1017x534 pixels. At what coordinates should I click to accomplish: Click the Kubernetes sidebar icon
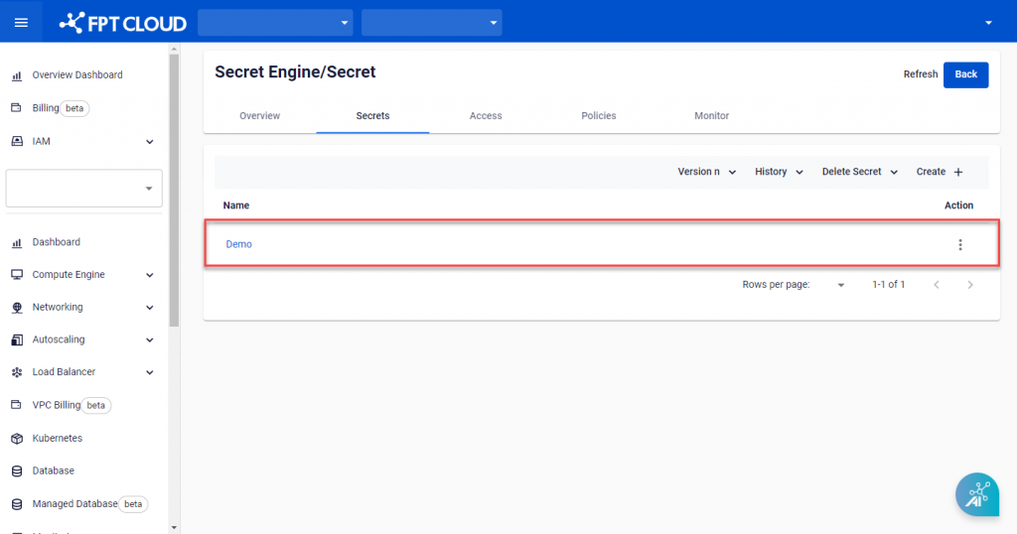tap(16, 438)
